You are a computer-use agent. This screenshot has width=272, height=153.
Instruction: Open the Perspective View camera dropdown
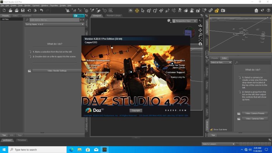click(186, 21)
